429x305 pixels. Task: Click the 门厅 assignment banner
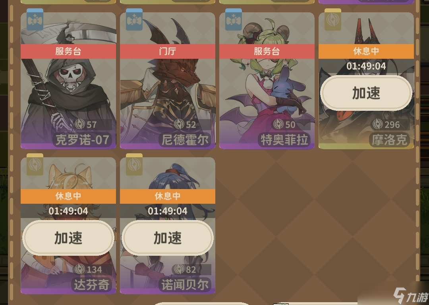pos(168,51)
